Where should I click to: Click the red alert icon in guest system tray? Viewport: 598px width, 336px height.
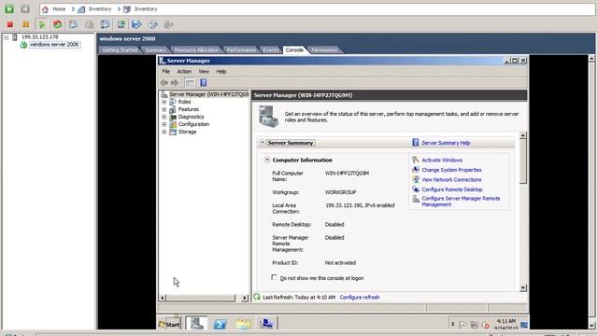(485, 325)
